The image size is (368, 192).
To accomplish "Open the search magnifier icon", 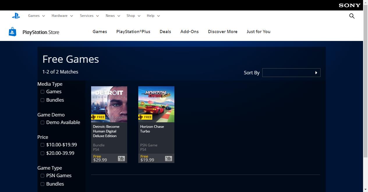I will (352, 16).
